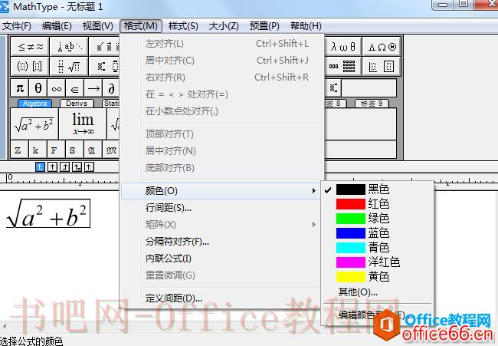Switch to the 标签 9 tab
498x346 pixels.
[x=372, y=104]
